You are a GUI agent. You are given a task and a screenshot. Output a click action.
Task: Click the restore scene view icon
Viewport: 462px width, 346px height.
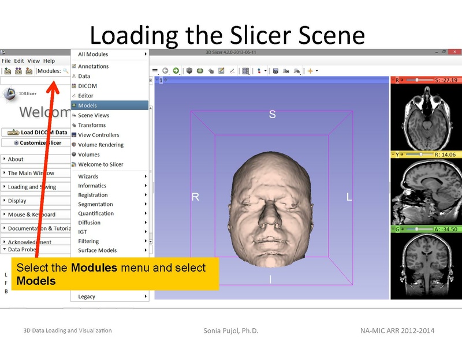[x=297, y=71]
